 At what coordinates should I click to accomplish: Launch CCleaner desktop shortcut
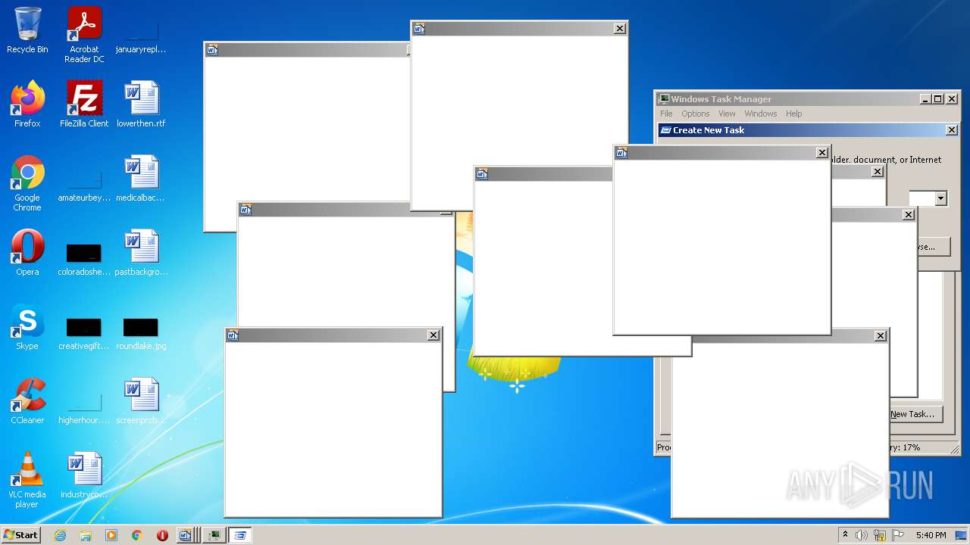pyautogui.click(x=27, y=401)
